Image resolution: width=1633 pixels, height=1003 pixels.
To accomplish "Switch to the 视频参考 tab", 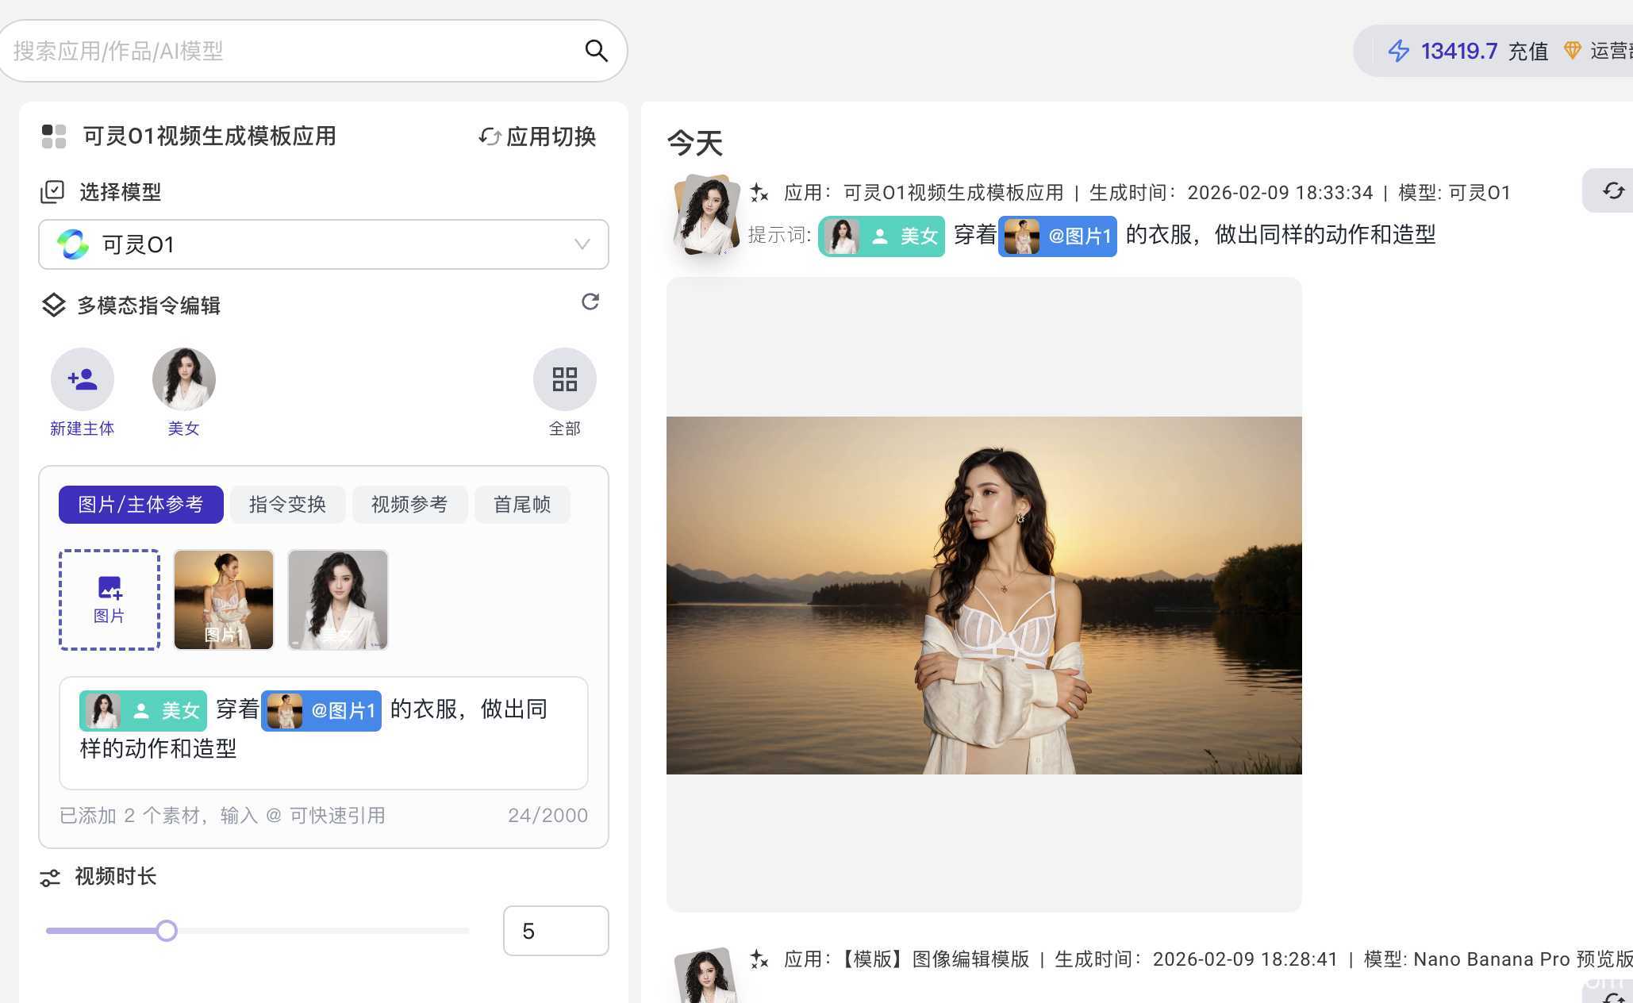I will 409,505.
